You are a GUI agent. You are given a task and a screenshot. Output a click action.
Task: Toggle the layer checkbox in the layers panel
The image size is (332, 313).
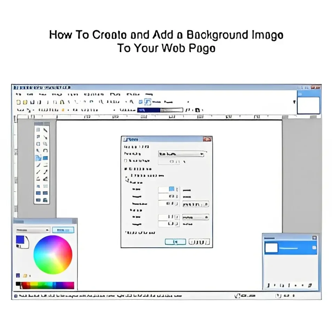pyautogui.click(x=314, y=248)
